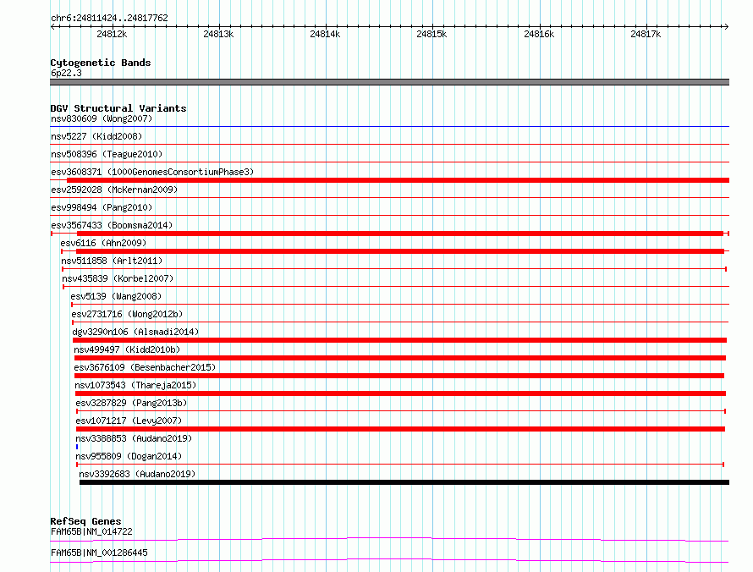Open esv3608371 (1000GenomesConsortiumPhase3) variant

point(152,172)
